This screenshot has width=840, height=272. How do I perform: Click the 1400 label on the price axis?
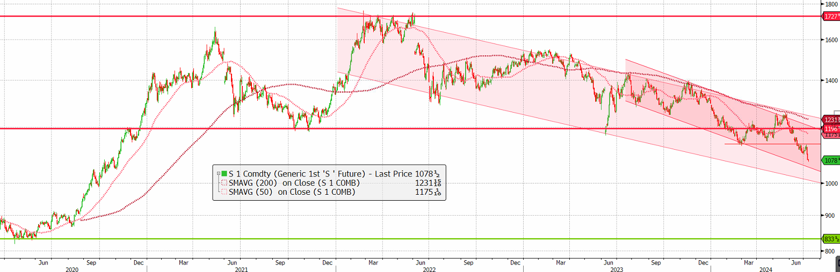pos(832,80)
